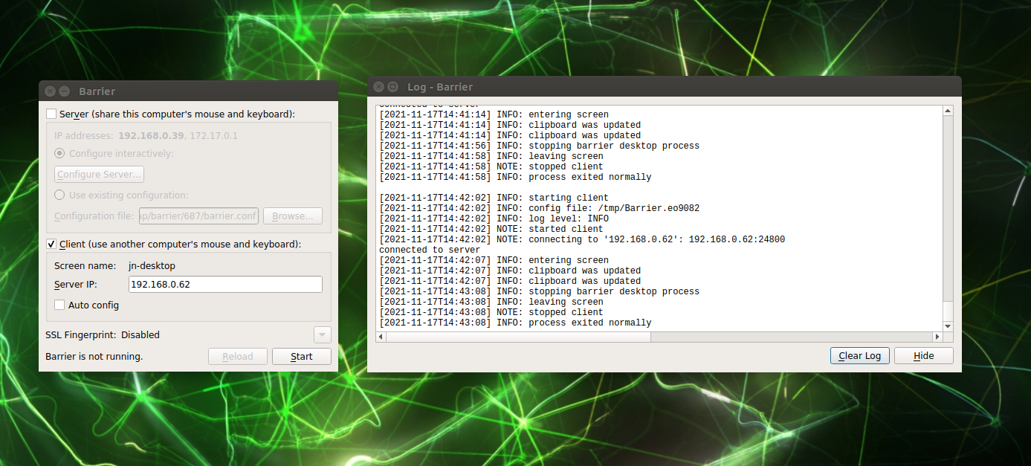This screenshot has width=1031, height=466.
Task: Click "Barrier is not running." status text
Action: click(94, 356)
